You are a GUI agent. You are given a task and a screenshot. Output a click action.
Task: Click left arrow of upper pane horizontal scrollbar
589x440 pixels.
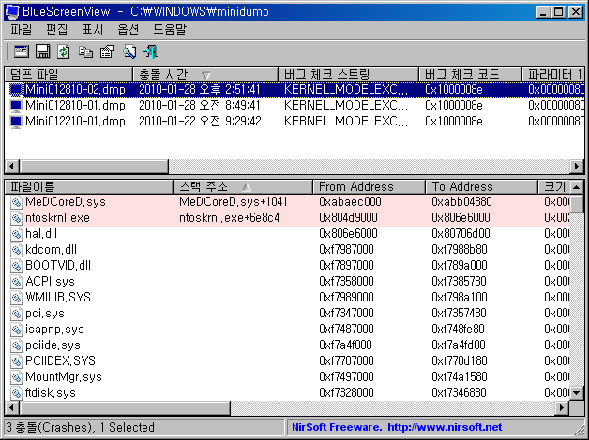coord(12,166)
